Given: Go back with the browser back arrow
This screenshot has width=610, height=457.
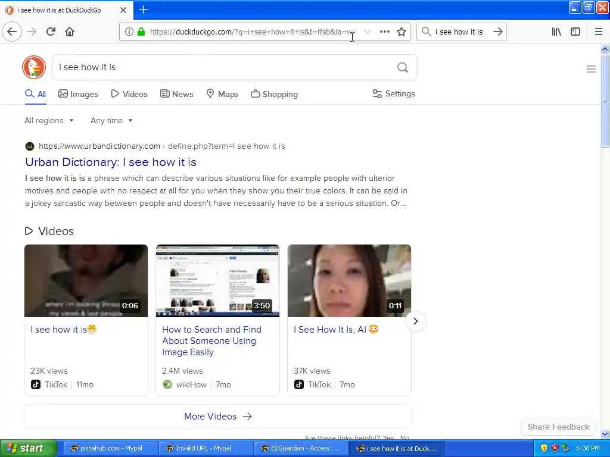Looking at the screenshot, I should point(12,32).
